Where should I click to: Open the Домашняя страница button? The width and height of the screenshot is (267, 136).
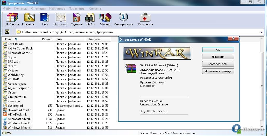pyautogui.click(x=218, y=71)
